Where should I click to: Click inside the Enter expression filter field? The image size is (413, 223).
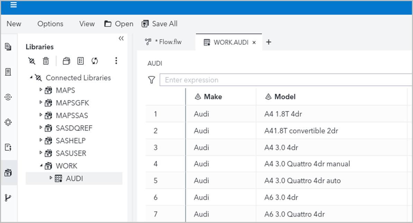(242, 80)
